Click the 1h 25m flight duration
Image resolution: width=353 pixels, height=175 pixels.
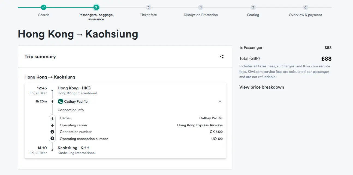point(41,101)
